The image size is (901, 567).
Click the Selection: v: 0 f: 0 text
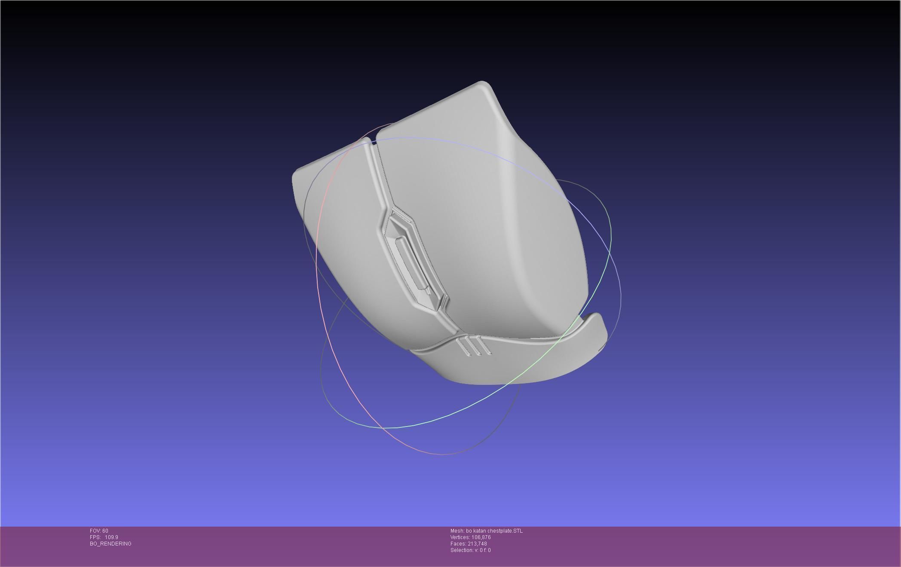point(470,550)
